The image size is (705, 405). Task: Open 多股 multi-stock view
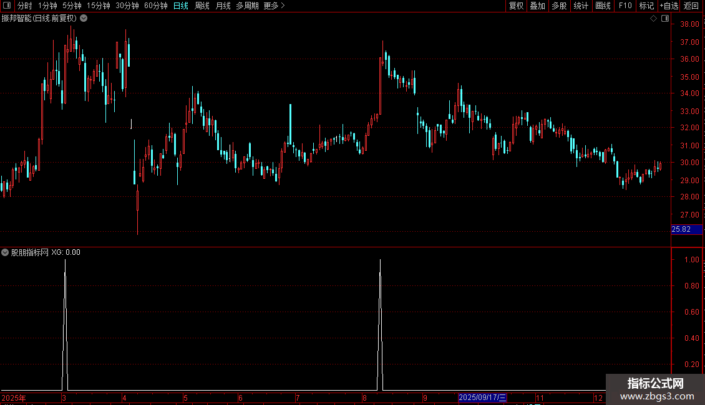(559, 6)
